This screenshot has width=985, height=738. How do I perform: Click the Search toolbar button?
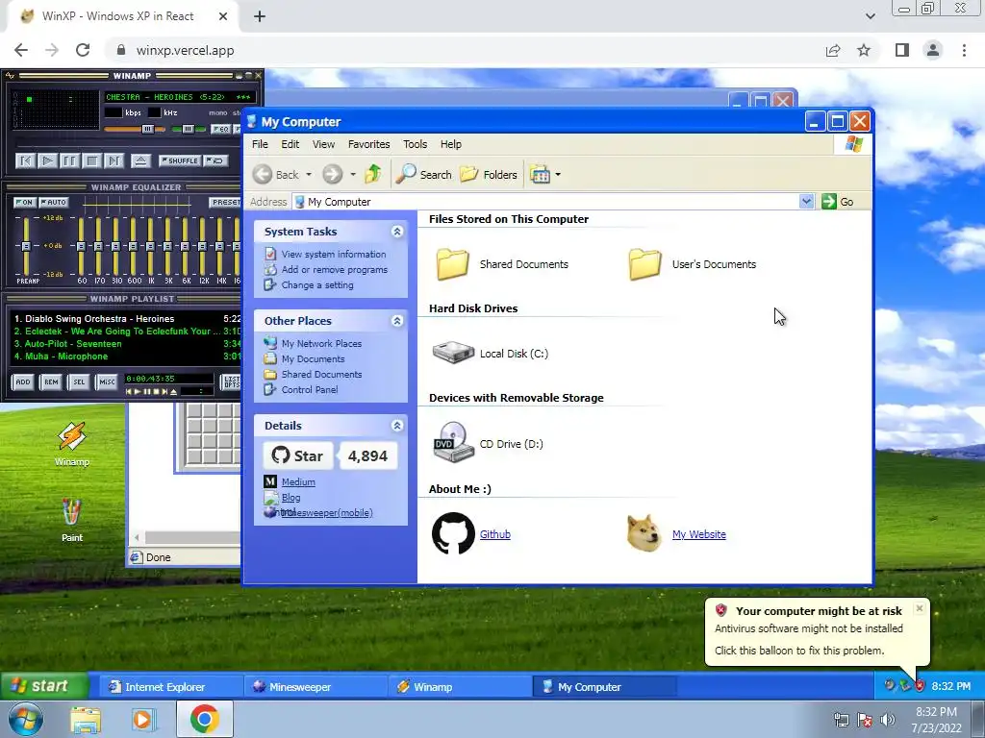pyautogui.click(x=423, y=175)
